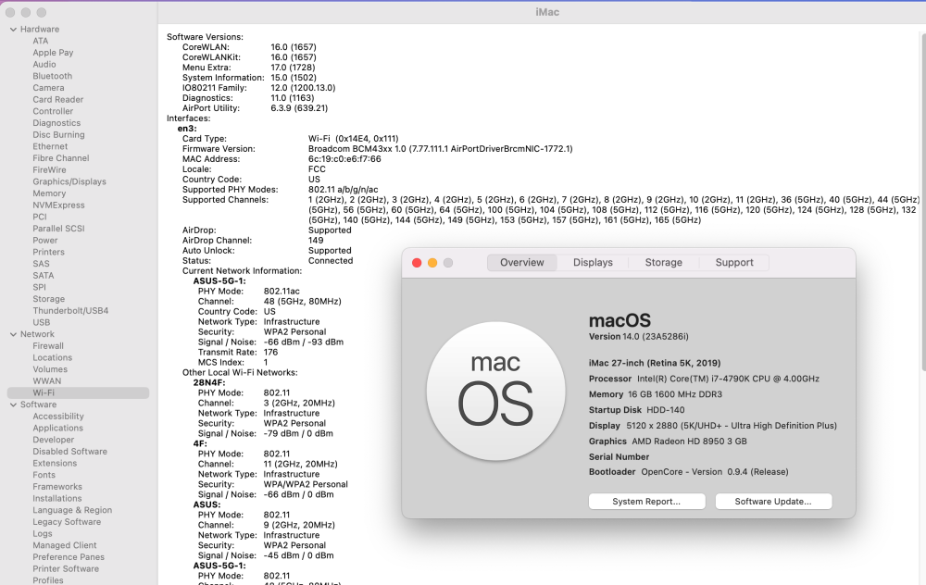Select Camera in the sidebar
This screenshot has width=926, height=585.
point(48,87)
